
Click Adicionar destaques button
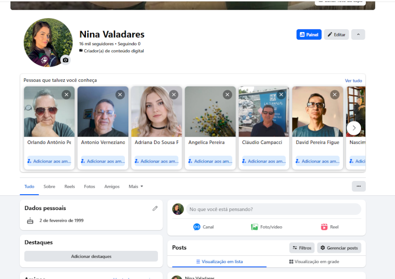[91, 256]
